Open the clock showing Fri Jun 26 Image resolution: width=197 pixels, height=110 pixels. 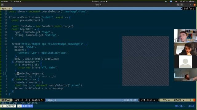pos(98,1)
